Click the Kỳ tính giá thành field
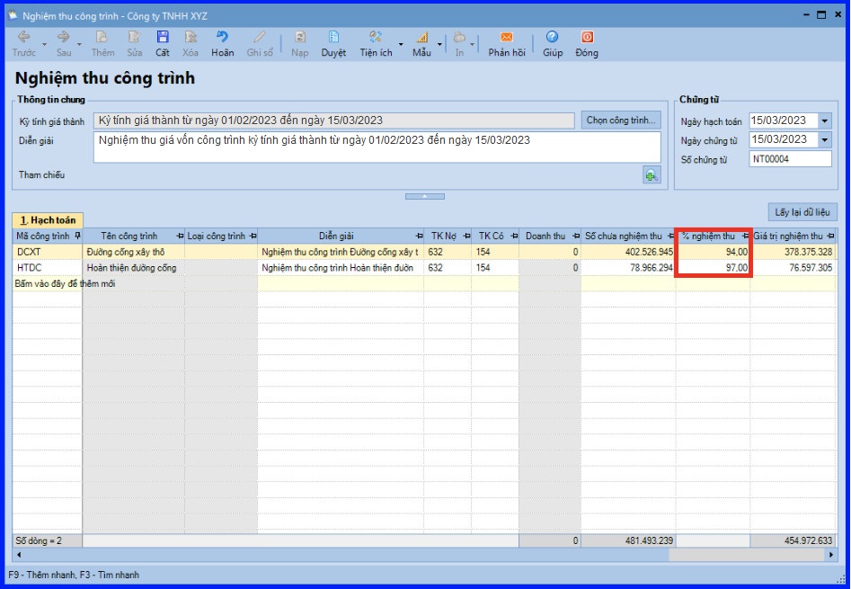This screenshot has width=851, height=589. [x=333, y=120]
